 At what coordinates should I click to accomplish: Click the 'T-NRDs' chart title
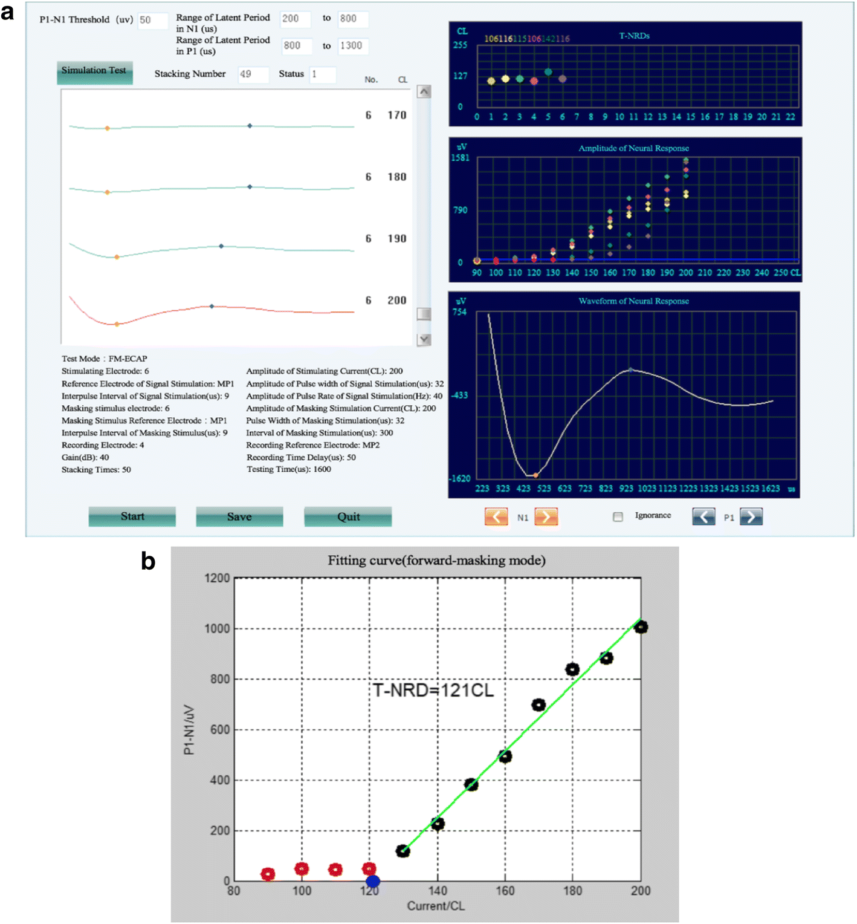pyautogui.click(x=634, y=36)
